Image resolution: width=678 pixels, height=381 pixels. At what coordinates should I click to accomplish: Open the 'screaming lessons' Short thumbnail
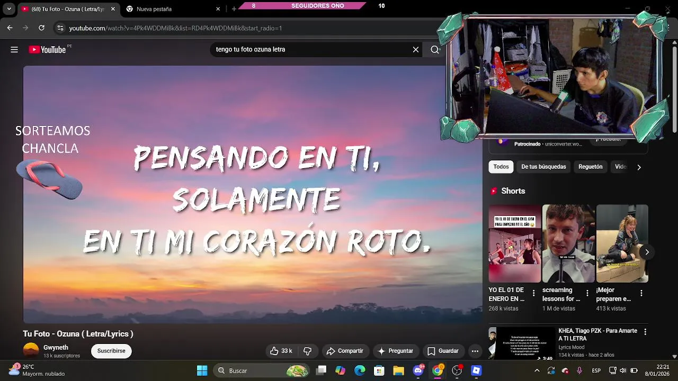pyautogui.click(x=568, y=243)
